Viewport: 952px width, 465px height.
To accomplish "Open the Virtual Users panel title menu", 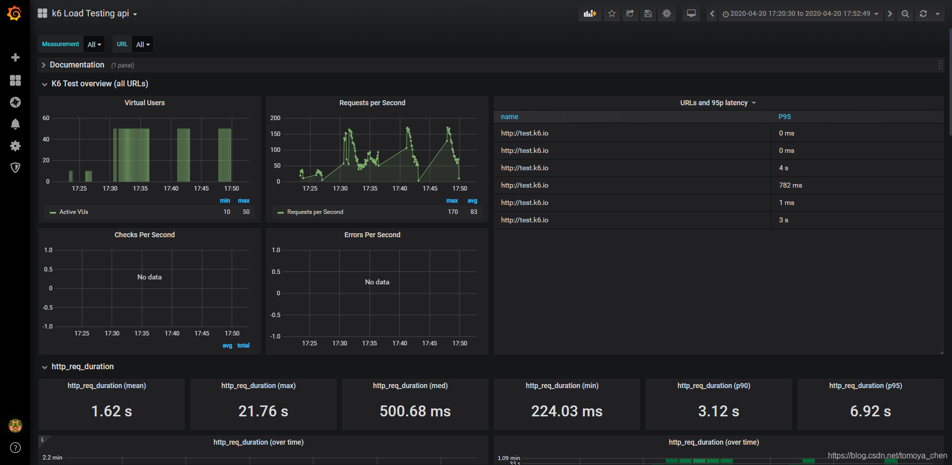I will pos(144,103).
